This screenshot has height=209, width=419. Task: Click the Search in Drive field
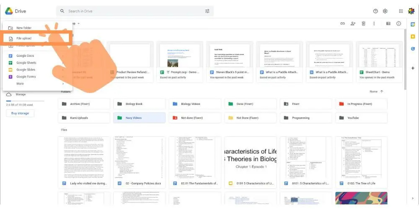pyautogui.click(x=135, y=11)
